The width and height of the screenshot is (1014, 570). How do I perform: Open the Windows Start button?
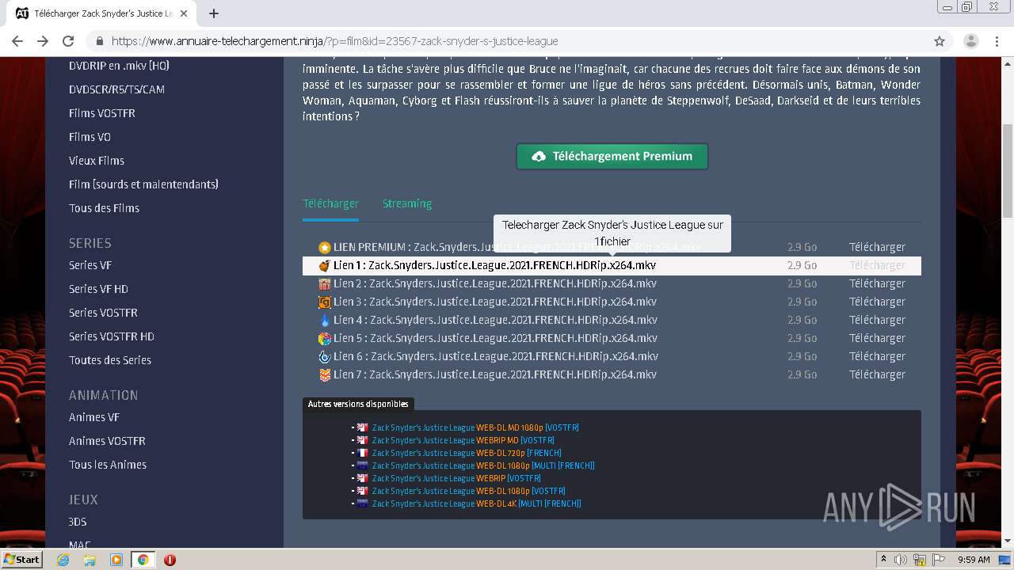click(x=22, y=560)
